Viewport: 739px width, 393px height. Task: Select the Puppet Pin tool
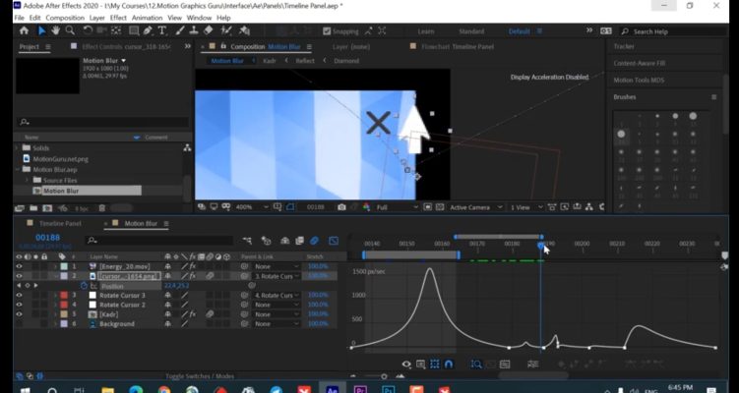244,31
